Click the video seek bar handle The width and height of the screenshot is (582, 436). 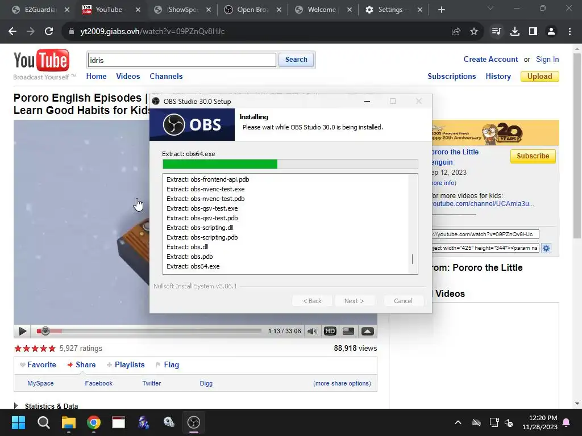(x=45, y=331)
